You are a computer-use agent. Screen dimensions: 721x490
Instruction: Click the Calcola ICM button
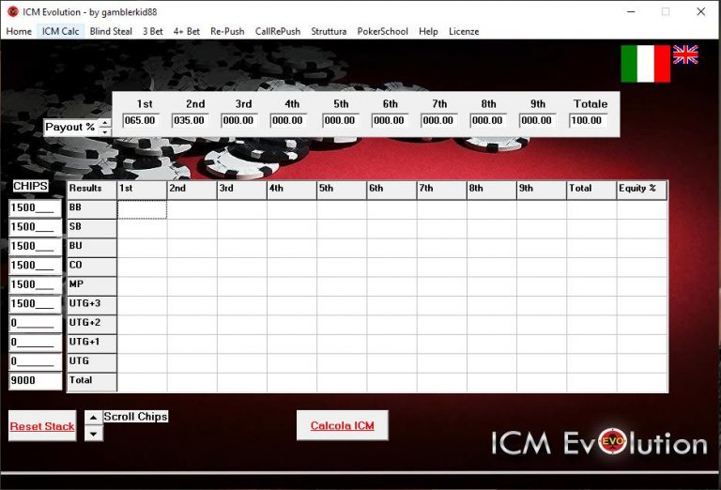click(343, 425)
